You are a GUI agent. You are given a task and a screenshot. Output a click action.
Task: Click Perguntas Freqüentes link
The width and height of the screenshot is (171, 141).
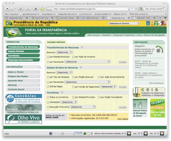(124, 35)
